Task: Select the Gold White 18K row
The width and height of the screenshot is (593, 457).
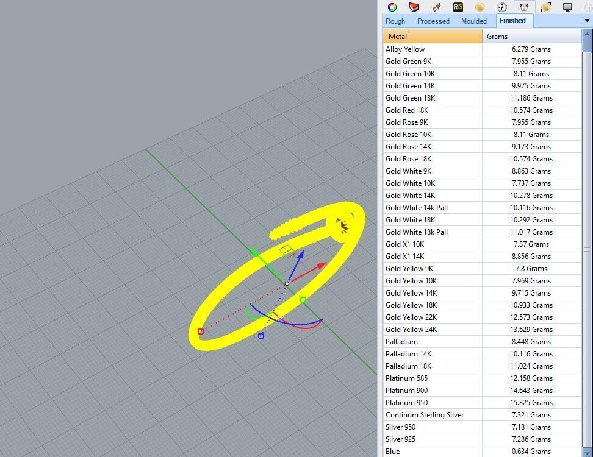Action: [x=482, y=220]
